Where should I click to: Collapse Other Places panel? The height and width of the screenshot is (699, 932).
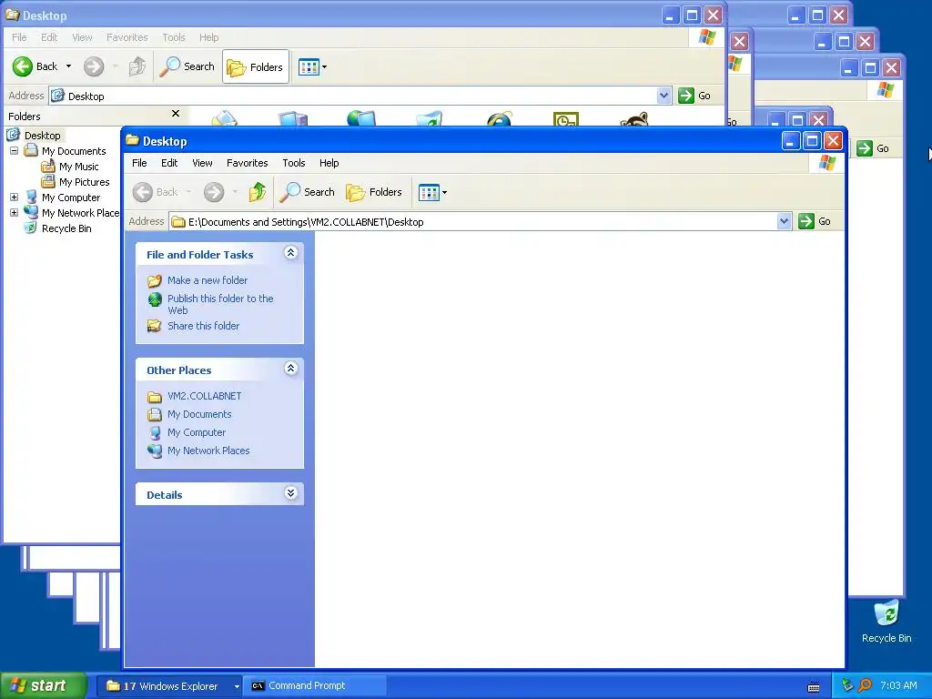[x=290, y=369]
